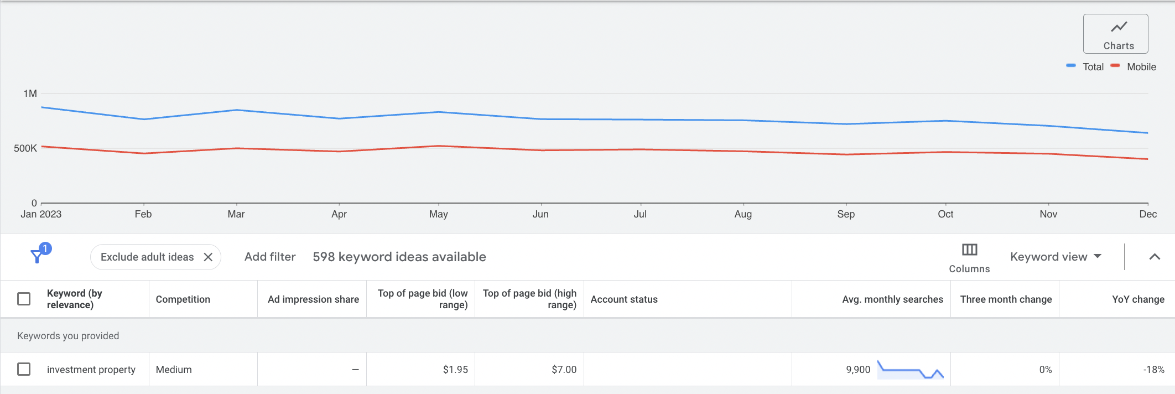Click the $1.95 low bid value
The width and height of the screenshot is (1175, 394).
tap(455, 370)
